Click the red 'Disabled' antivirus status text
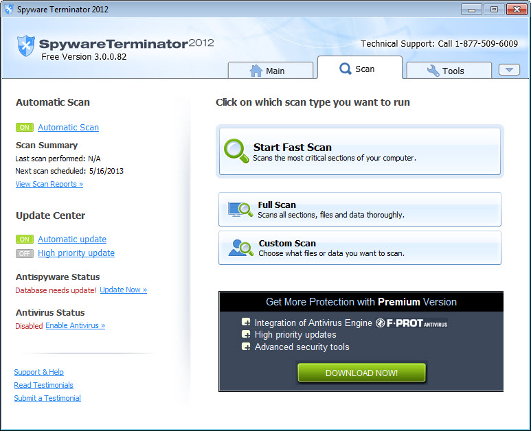Viewport: 531px width, 431px height. click(29, 326)
